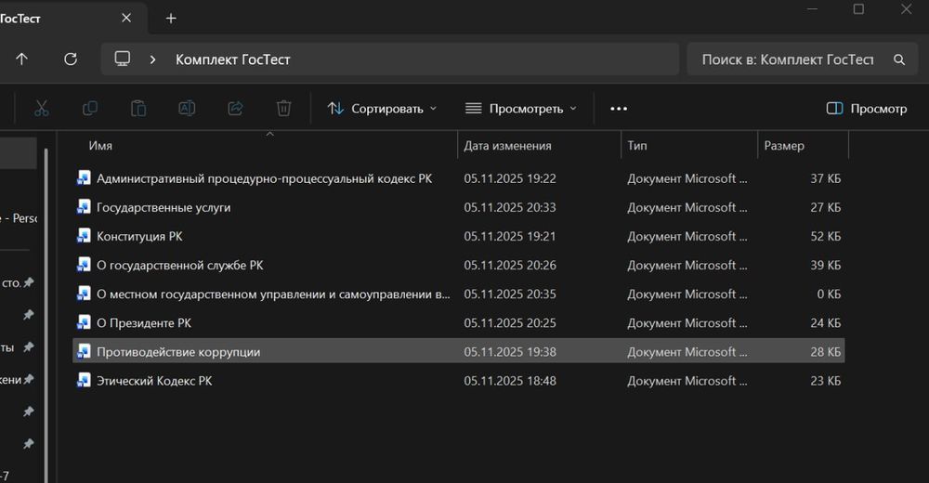The height and width of the screenshot is (483, 929).
Task: Refresh the current folder view
Action: [x=71, y=59]
